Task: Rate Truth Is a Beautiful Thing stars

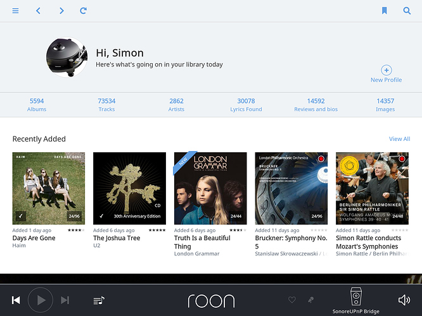Action: (x=238, y=230)
